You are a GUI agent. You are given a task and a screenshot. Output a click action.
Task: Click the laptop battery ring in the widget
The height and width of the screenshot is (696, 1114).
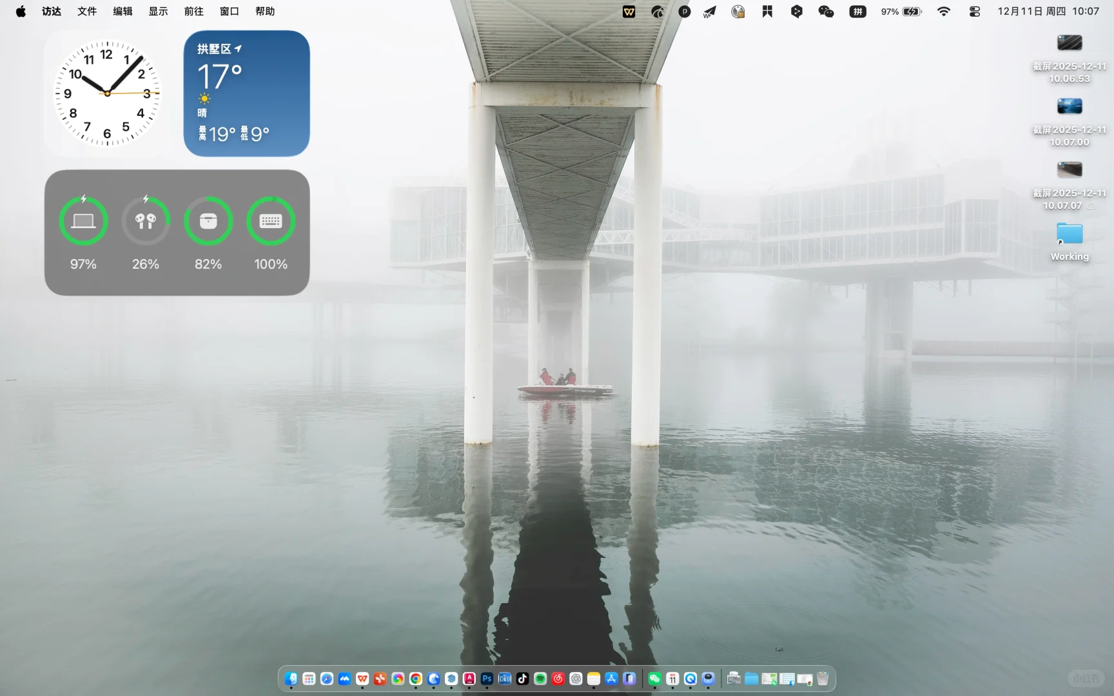[83, 221]
